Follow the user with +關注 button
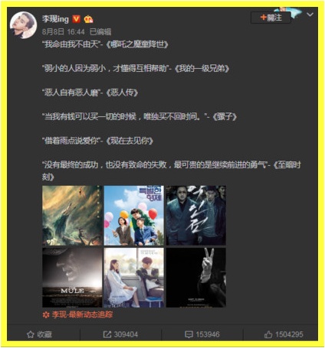325x348 pixels. click(271, 18)
